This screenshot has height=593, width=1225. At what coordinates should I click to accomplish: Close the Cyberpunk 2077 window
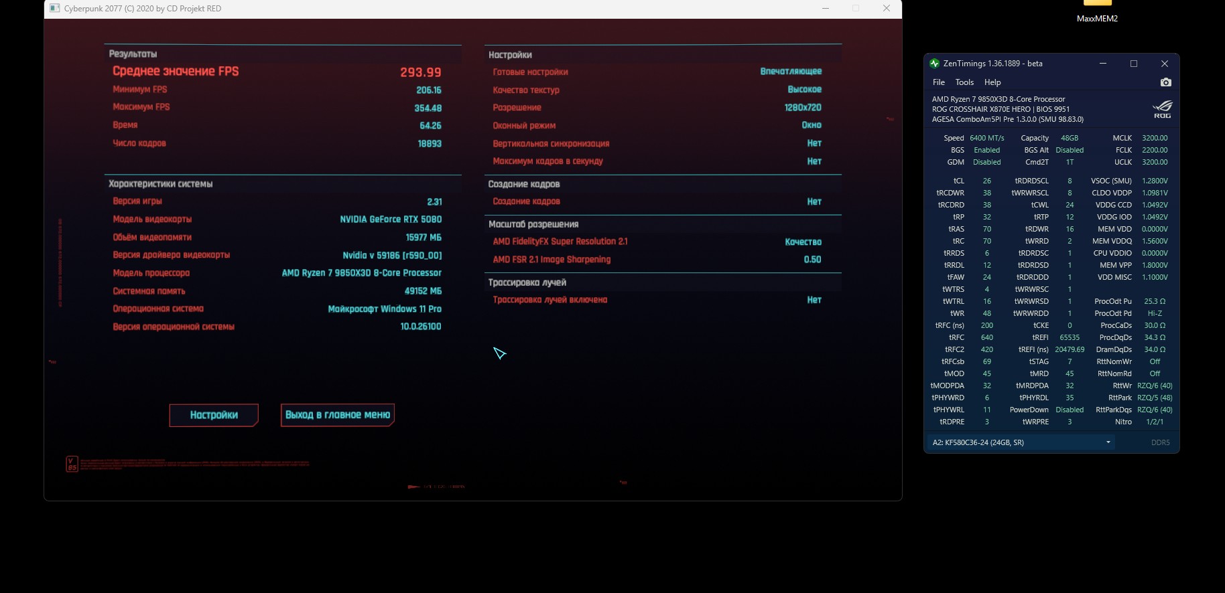click(x=887, y=9)
